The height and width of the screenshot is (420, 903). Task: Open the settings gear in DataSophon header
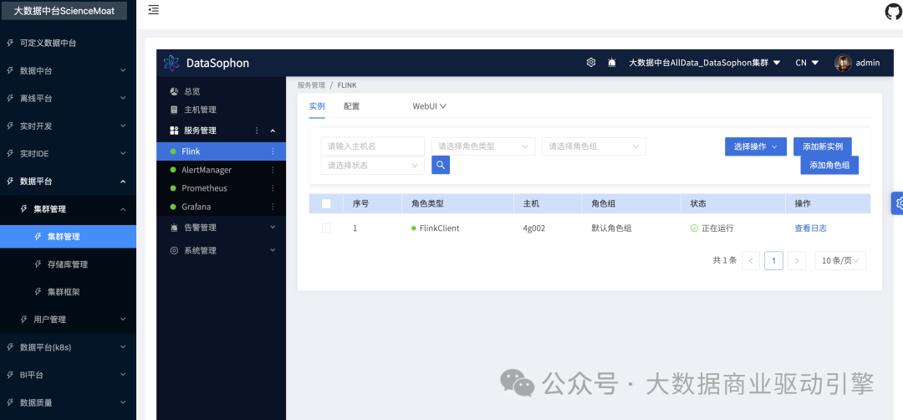click(x=591, y=63)
